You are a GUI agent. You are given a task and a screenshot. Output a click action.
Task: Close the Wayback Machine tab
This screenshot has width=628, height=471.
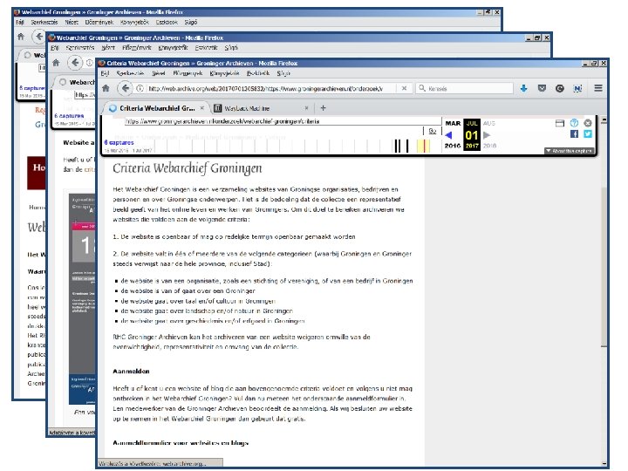306,108
